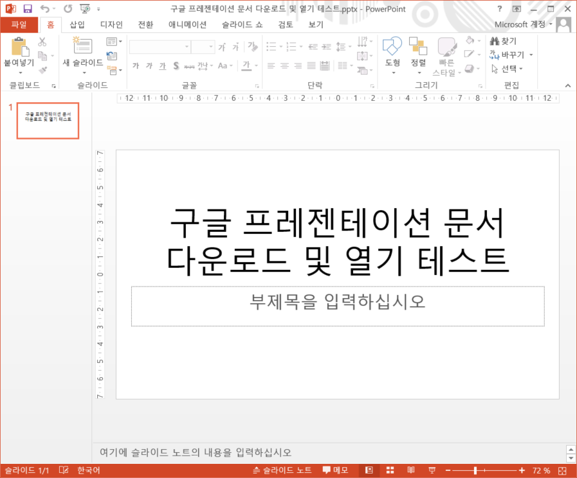
Task: Click language indicator 한국어
Action: [88, 470]
